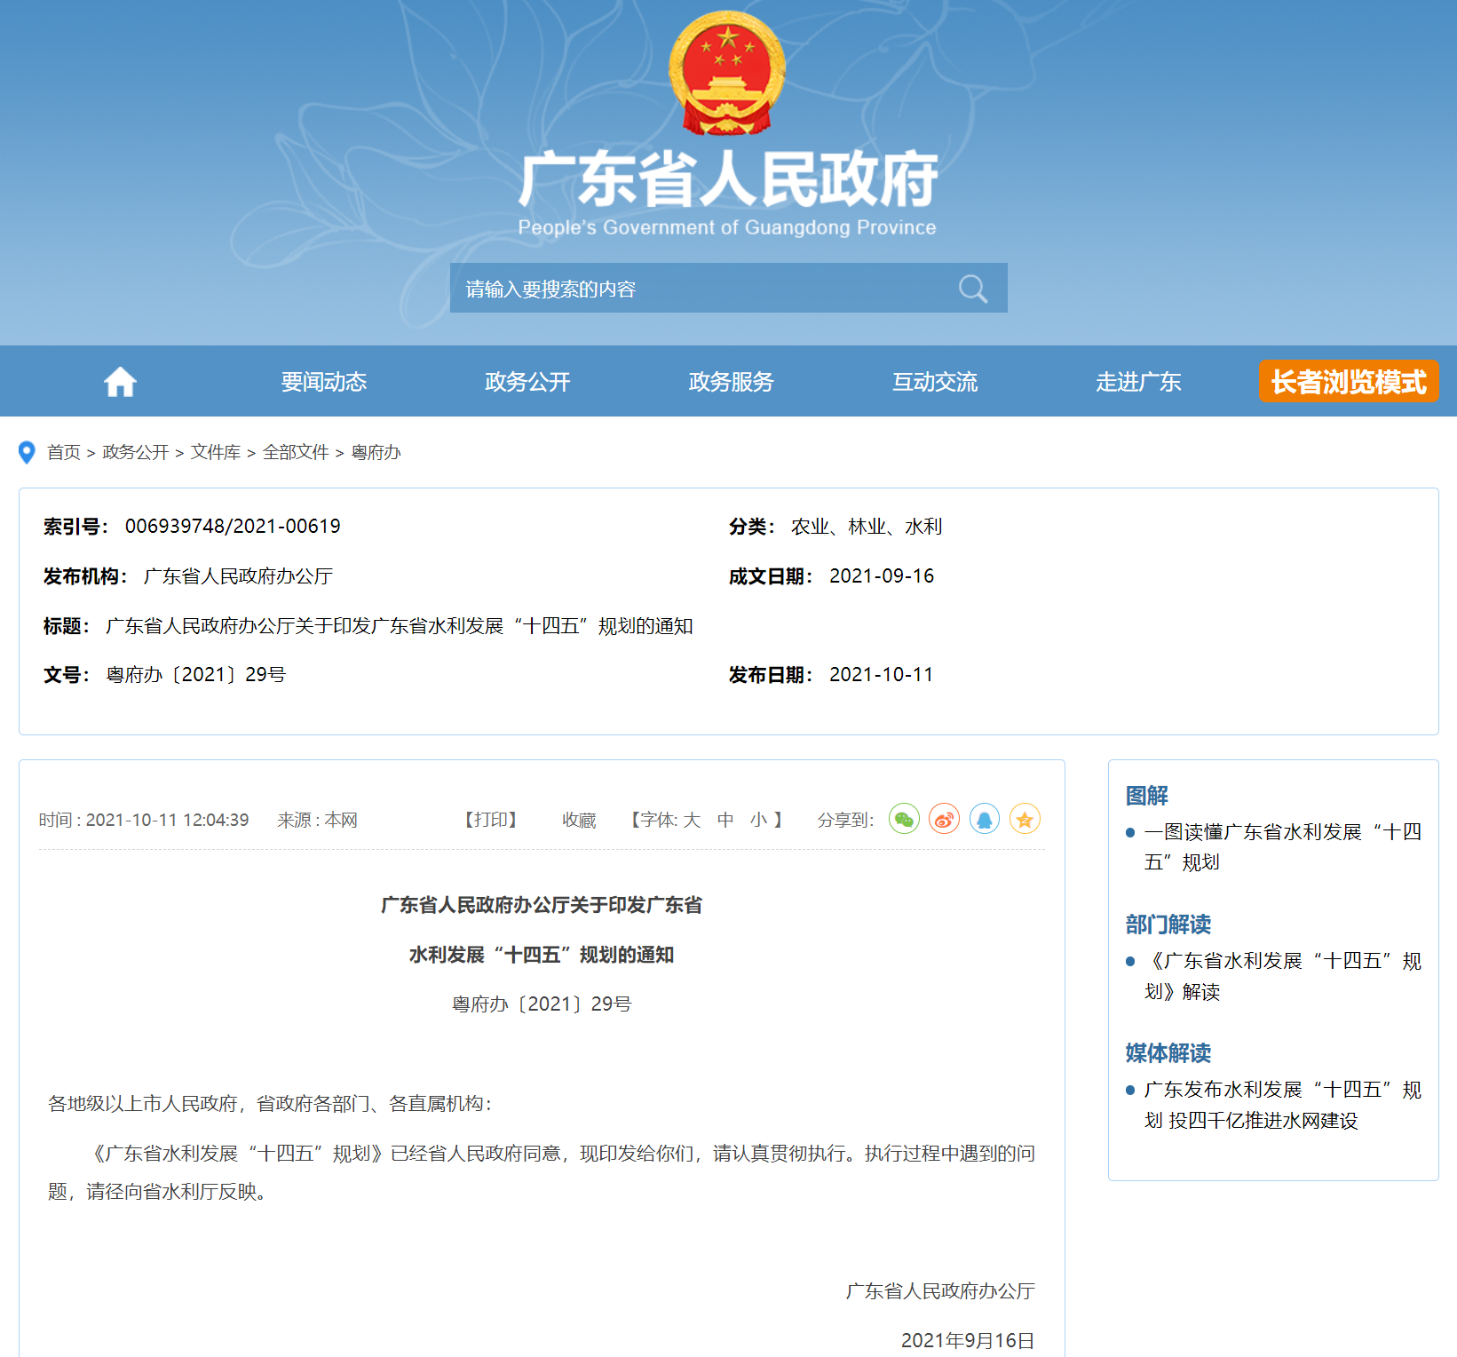Share article via Weibo icon
This screenshot has height=1357, width=1457.
(944, 819)
